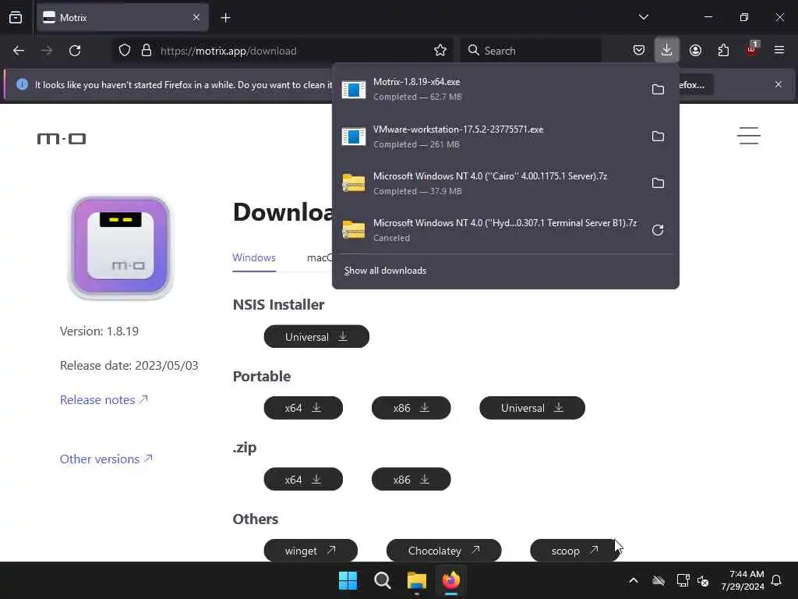View site security padlock information
The image size is (798, 599).
coord(147,51)
